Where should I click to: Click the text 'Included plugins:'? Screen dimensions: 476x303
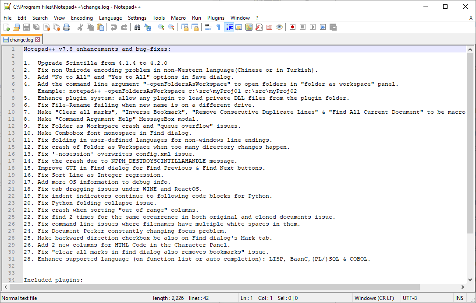coord(53,280)
